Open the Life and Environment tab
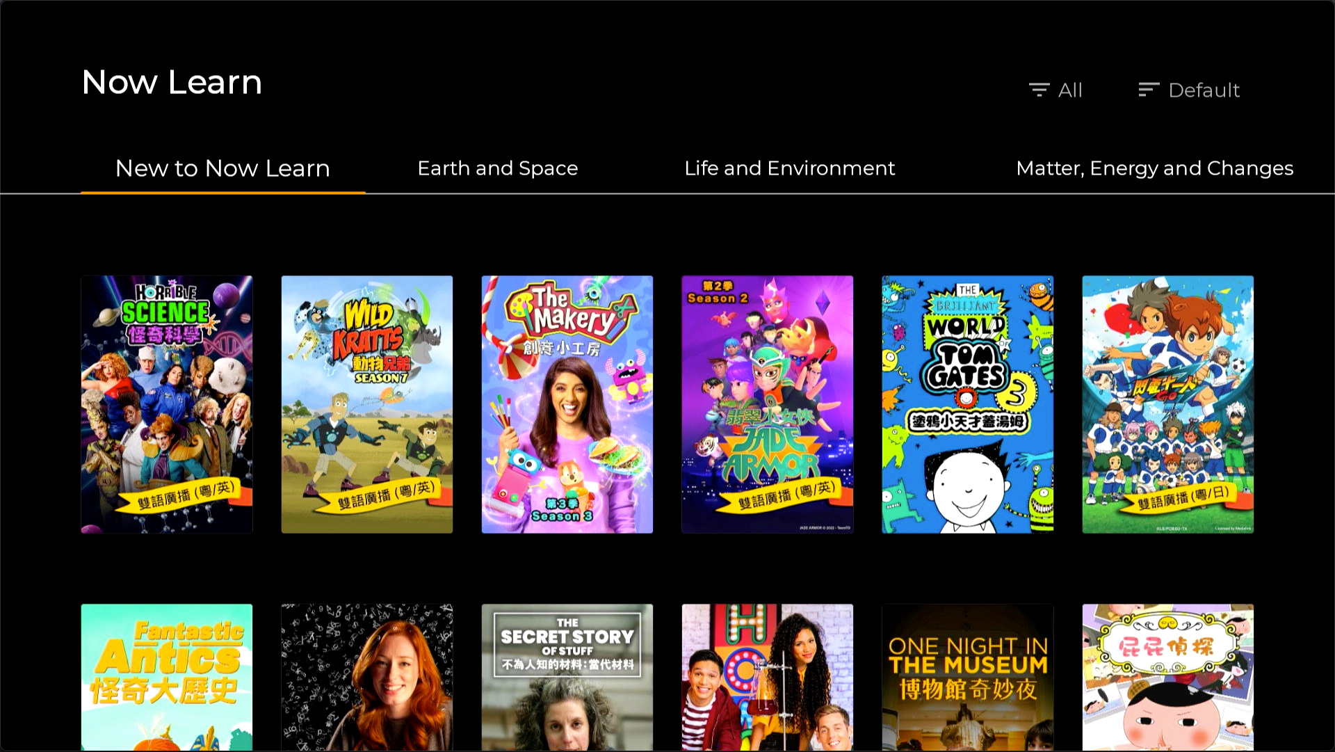1335x752 pixels. [789, 168]
